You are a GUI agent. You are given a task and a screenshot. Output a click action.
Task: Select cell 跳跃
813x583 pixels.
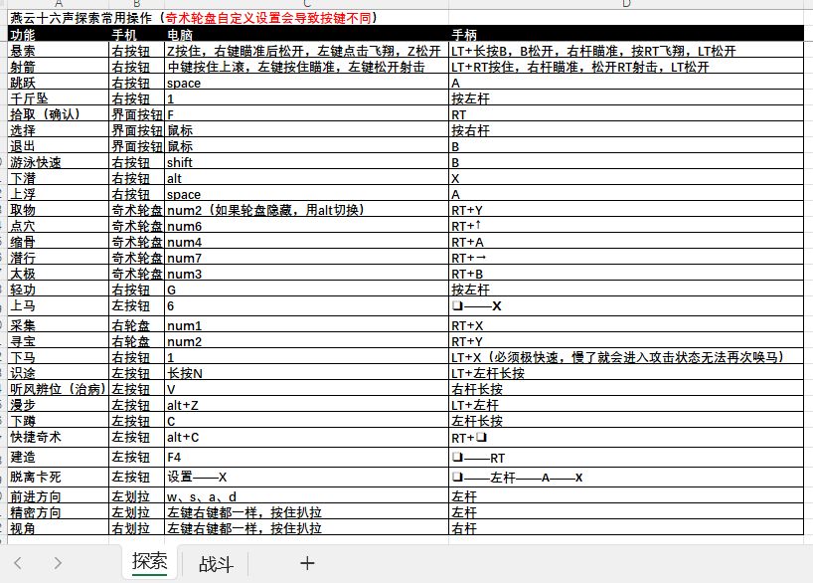click(x=58, y=83)
